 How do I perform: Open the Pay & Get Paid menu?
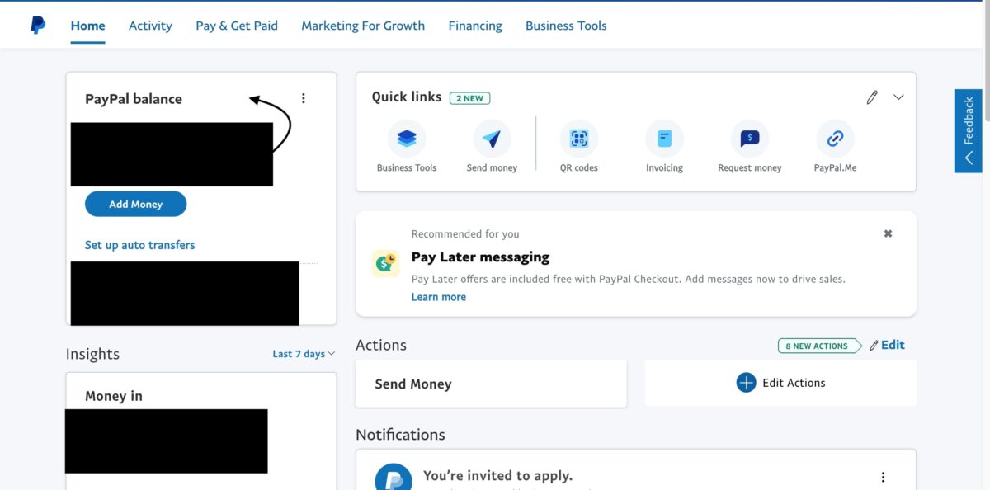[237, 26]
